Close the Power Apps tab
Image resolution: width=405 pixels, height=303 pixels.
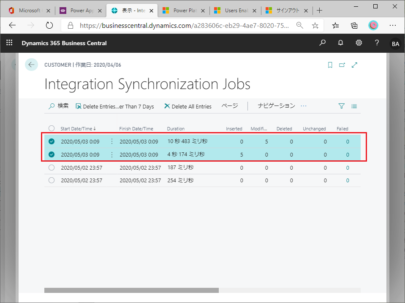coord(100,11)
